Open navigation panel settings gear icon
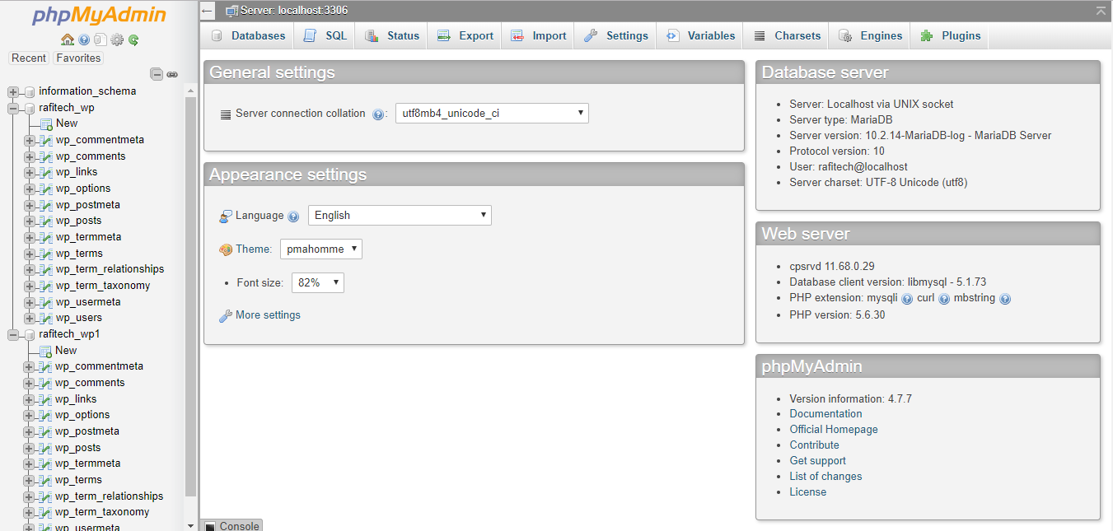The width and height of the screenshot is (1113, 531). [116, 40]
